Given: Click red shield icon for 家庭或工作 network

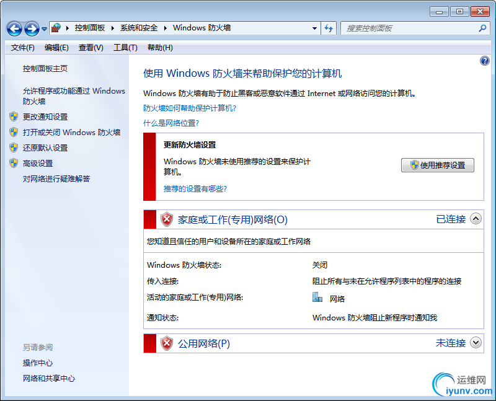Looking at the screenshot, I should coord(167,219).
